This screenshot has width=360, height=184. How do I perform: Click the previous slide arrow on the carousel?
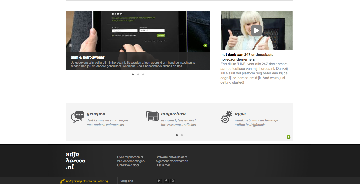point(70,45)
